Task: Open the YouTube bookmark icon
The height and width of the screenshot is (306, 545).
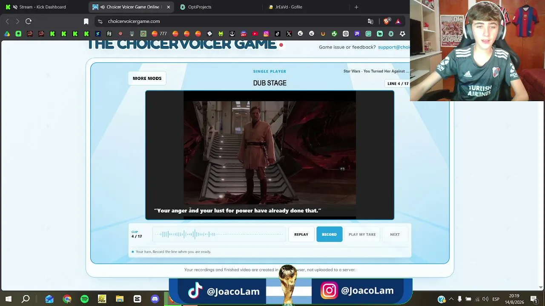Action: point(255,34)
